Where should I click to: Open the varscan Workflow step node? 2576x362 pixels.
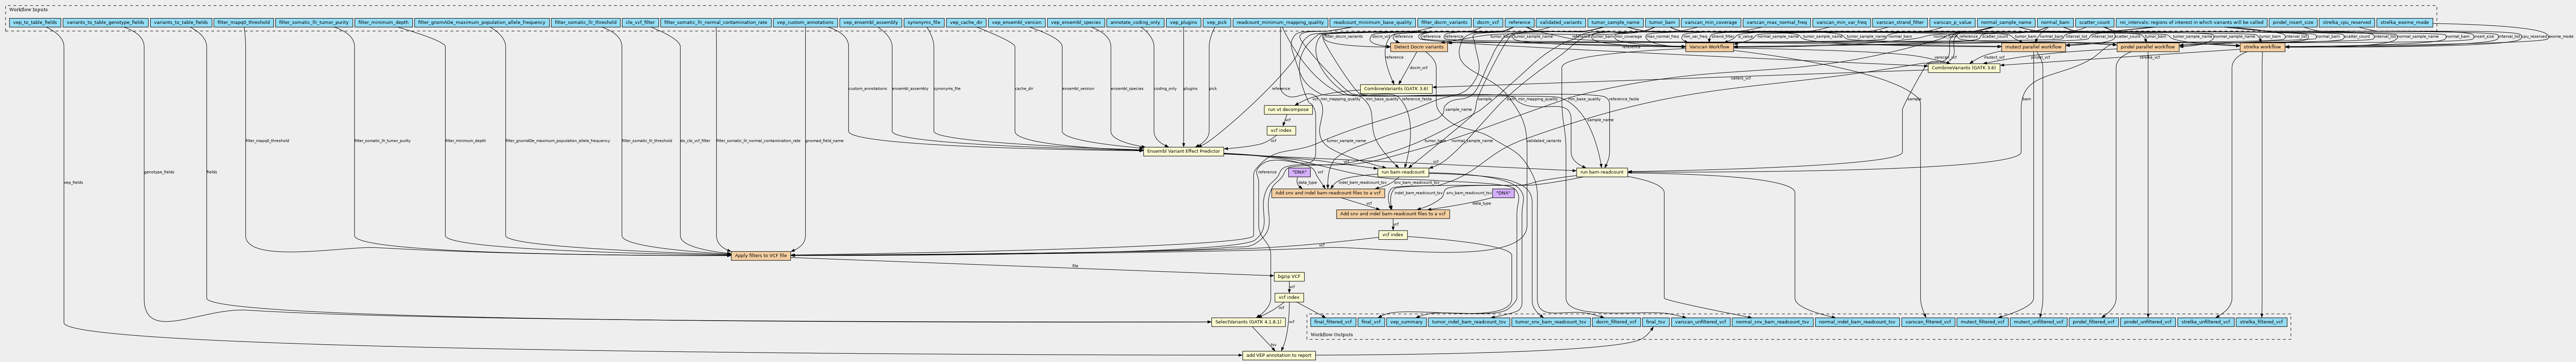click(1709, 47)
